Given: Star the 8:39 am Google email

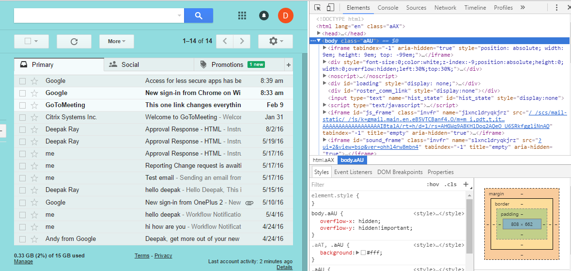Looking at the screenshot, I should pyautogui.click(x=34, y=81).
